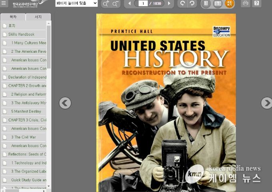The image size is (272, 192).
Task: Click the zoom in magnifier icon
Action: pyautogui.click(x=106, y=4)
